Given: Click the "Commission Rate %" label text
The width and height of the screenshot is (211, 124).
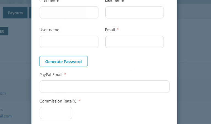Looking at the screenshot, I should point(58,101).
